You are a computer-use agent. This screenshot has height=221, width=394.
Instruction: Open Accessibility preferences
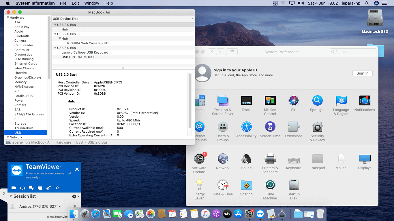pos(246,127)
